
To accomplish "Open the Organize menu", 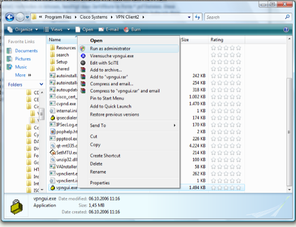I will coord(23,29).
